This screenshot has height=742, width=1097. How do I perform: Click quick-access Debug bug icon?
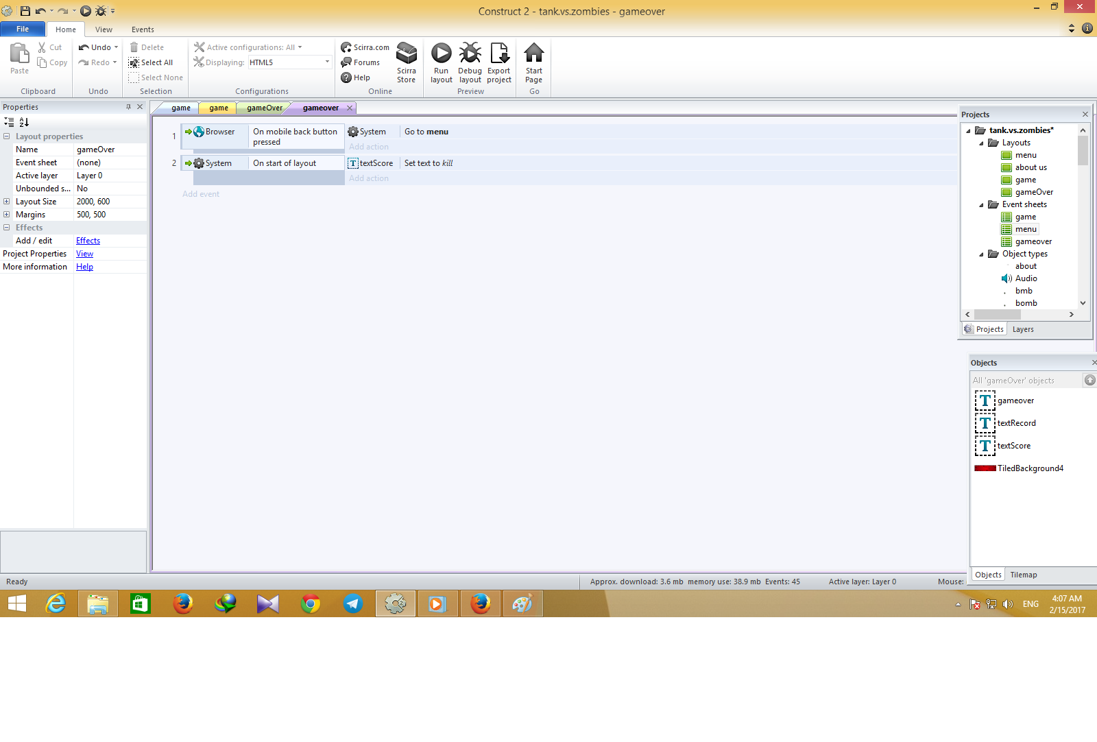(101, 11)
